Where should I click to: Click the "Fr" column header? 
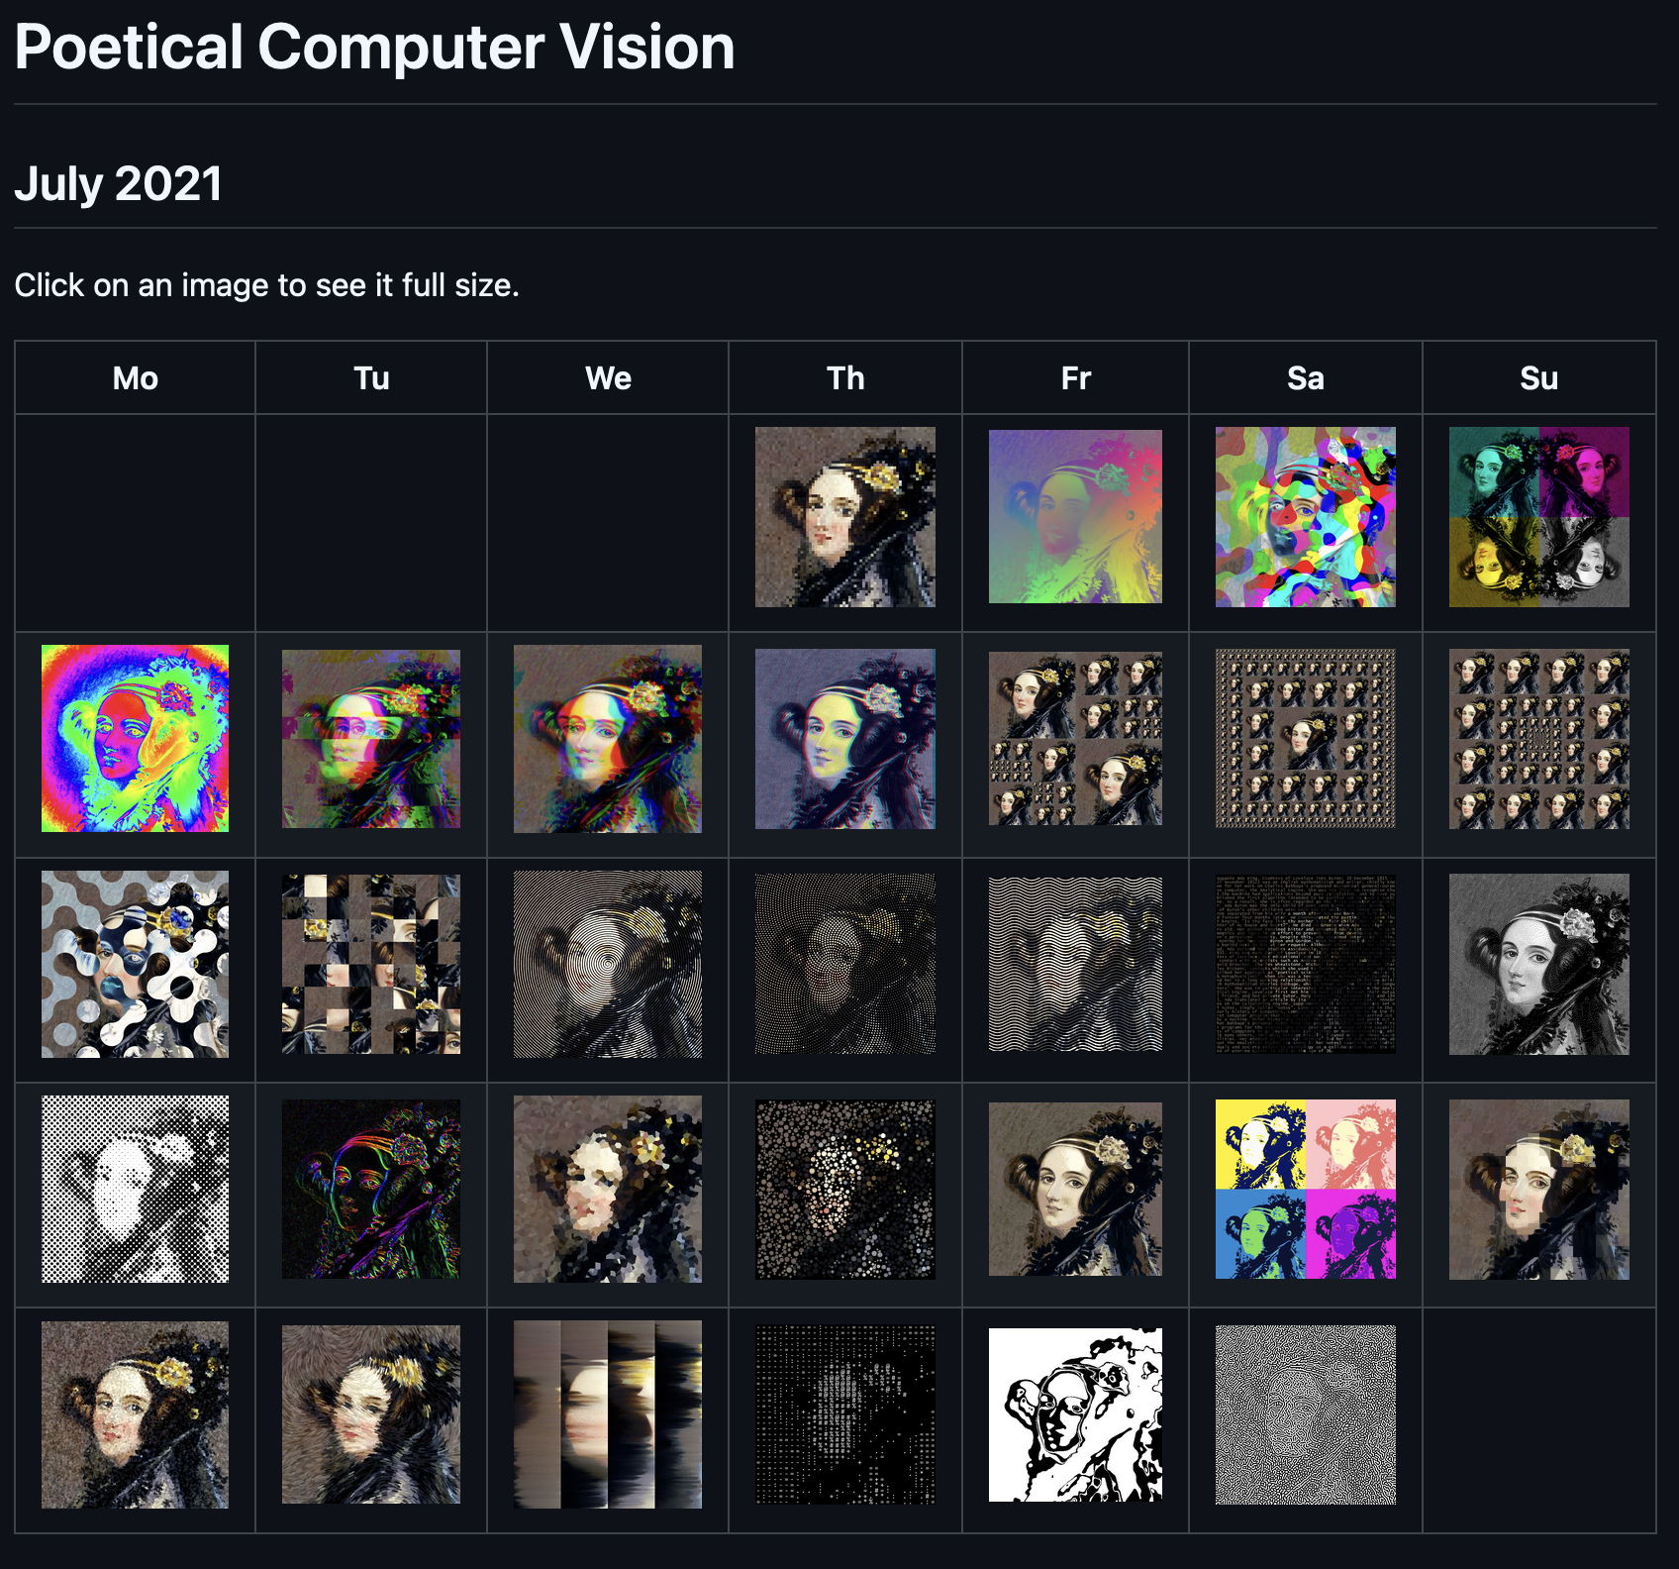click(1075, 378)
